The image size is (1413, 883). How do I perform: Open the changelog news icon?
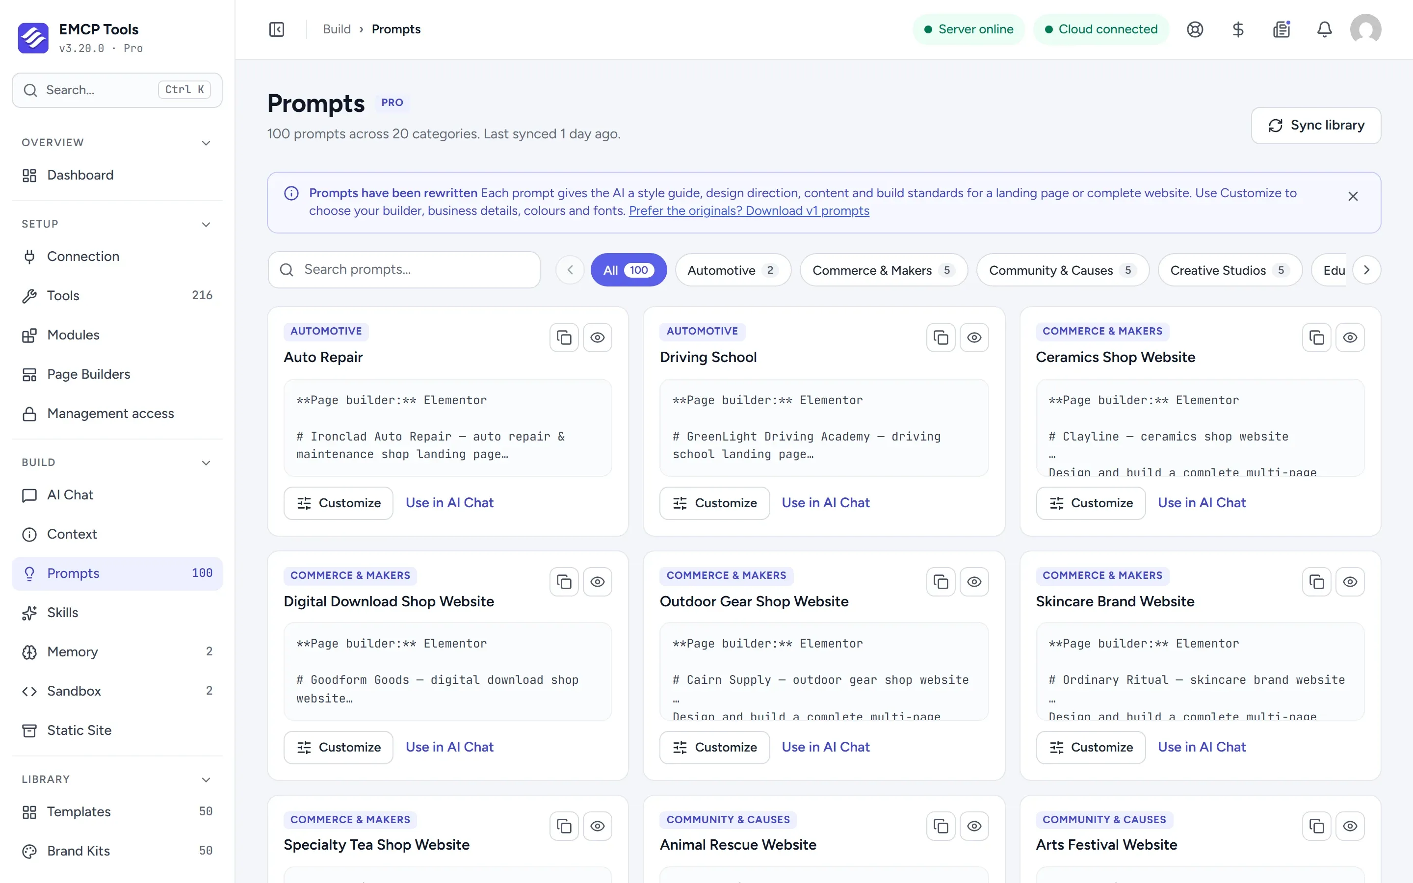(1281, 29)
